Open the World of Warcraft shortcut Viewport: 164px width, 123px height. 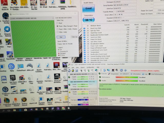pos(24,100)
